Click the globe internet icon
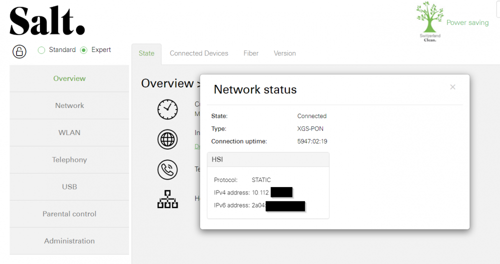The height and width of the screenshot is (264, 500). pos(167,139)
